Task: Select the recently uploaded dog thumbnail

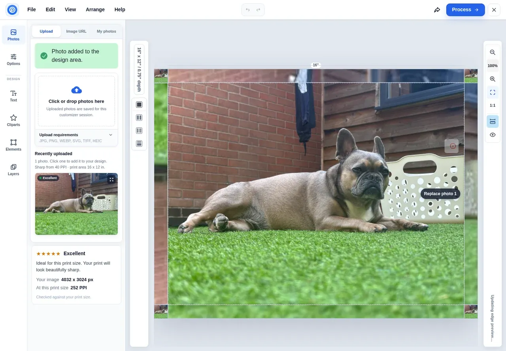Action: pos(76,204)
